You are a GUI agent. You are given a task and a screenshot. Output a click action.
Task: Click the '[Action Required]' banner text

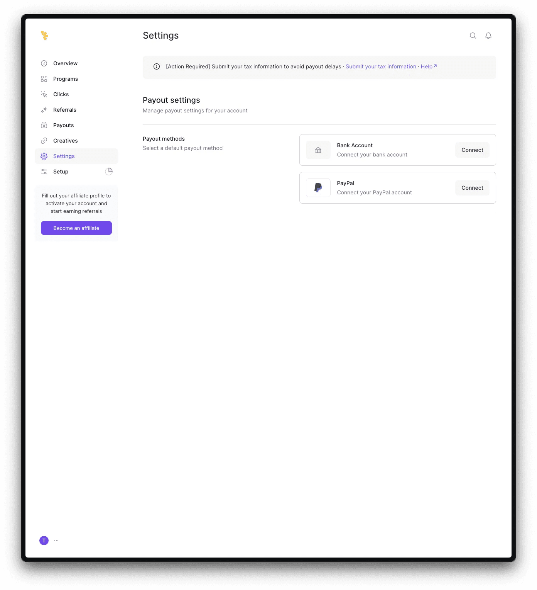(253, 66)
